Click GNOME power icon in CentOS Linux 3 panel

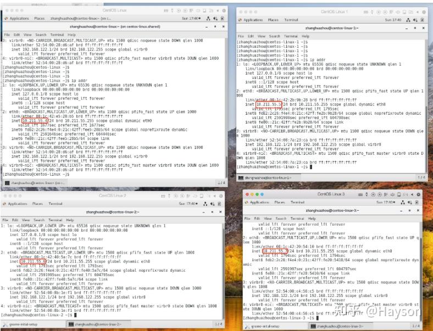pyautogui.click(x=417, y=203)
